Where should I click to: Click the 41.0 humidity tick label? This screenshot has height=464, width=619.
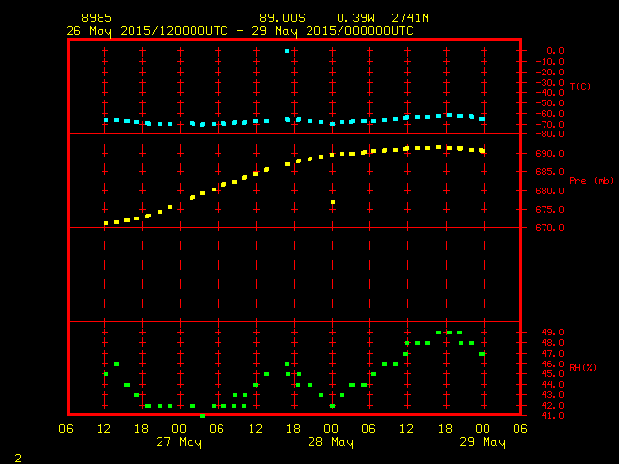(552, 416)
